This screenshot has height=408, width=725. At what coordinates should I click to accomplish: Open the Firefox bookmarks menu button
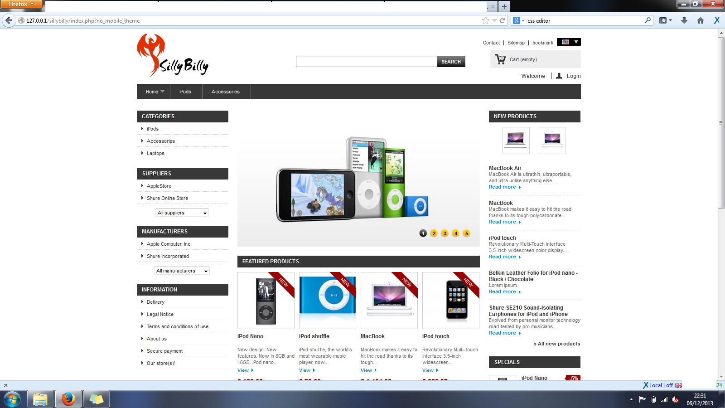click(x=665, y=20)
